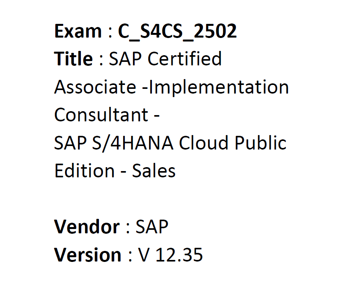Click the vendor name 'SAP'
Screen dimensions: 352x285
click(152, 227)
